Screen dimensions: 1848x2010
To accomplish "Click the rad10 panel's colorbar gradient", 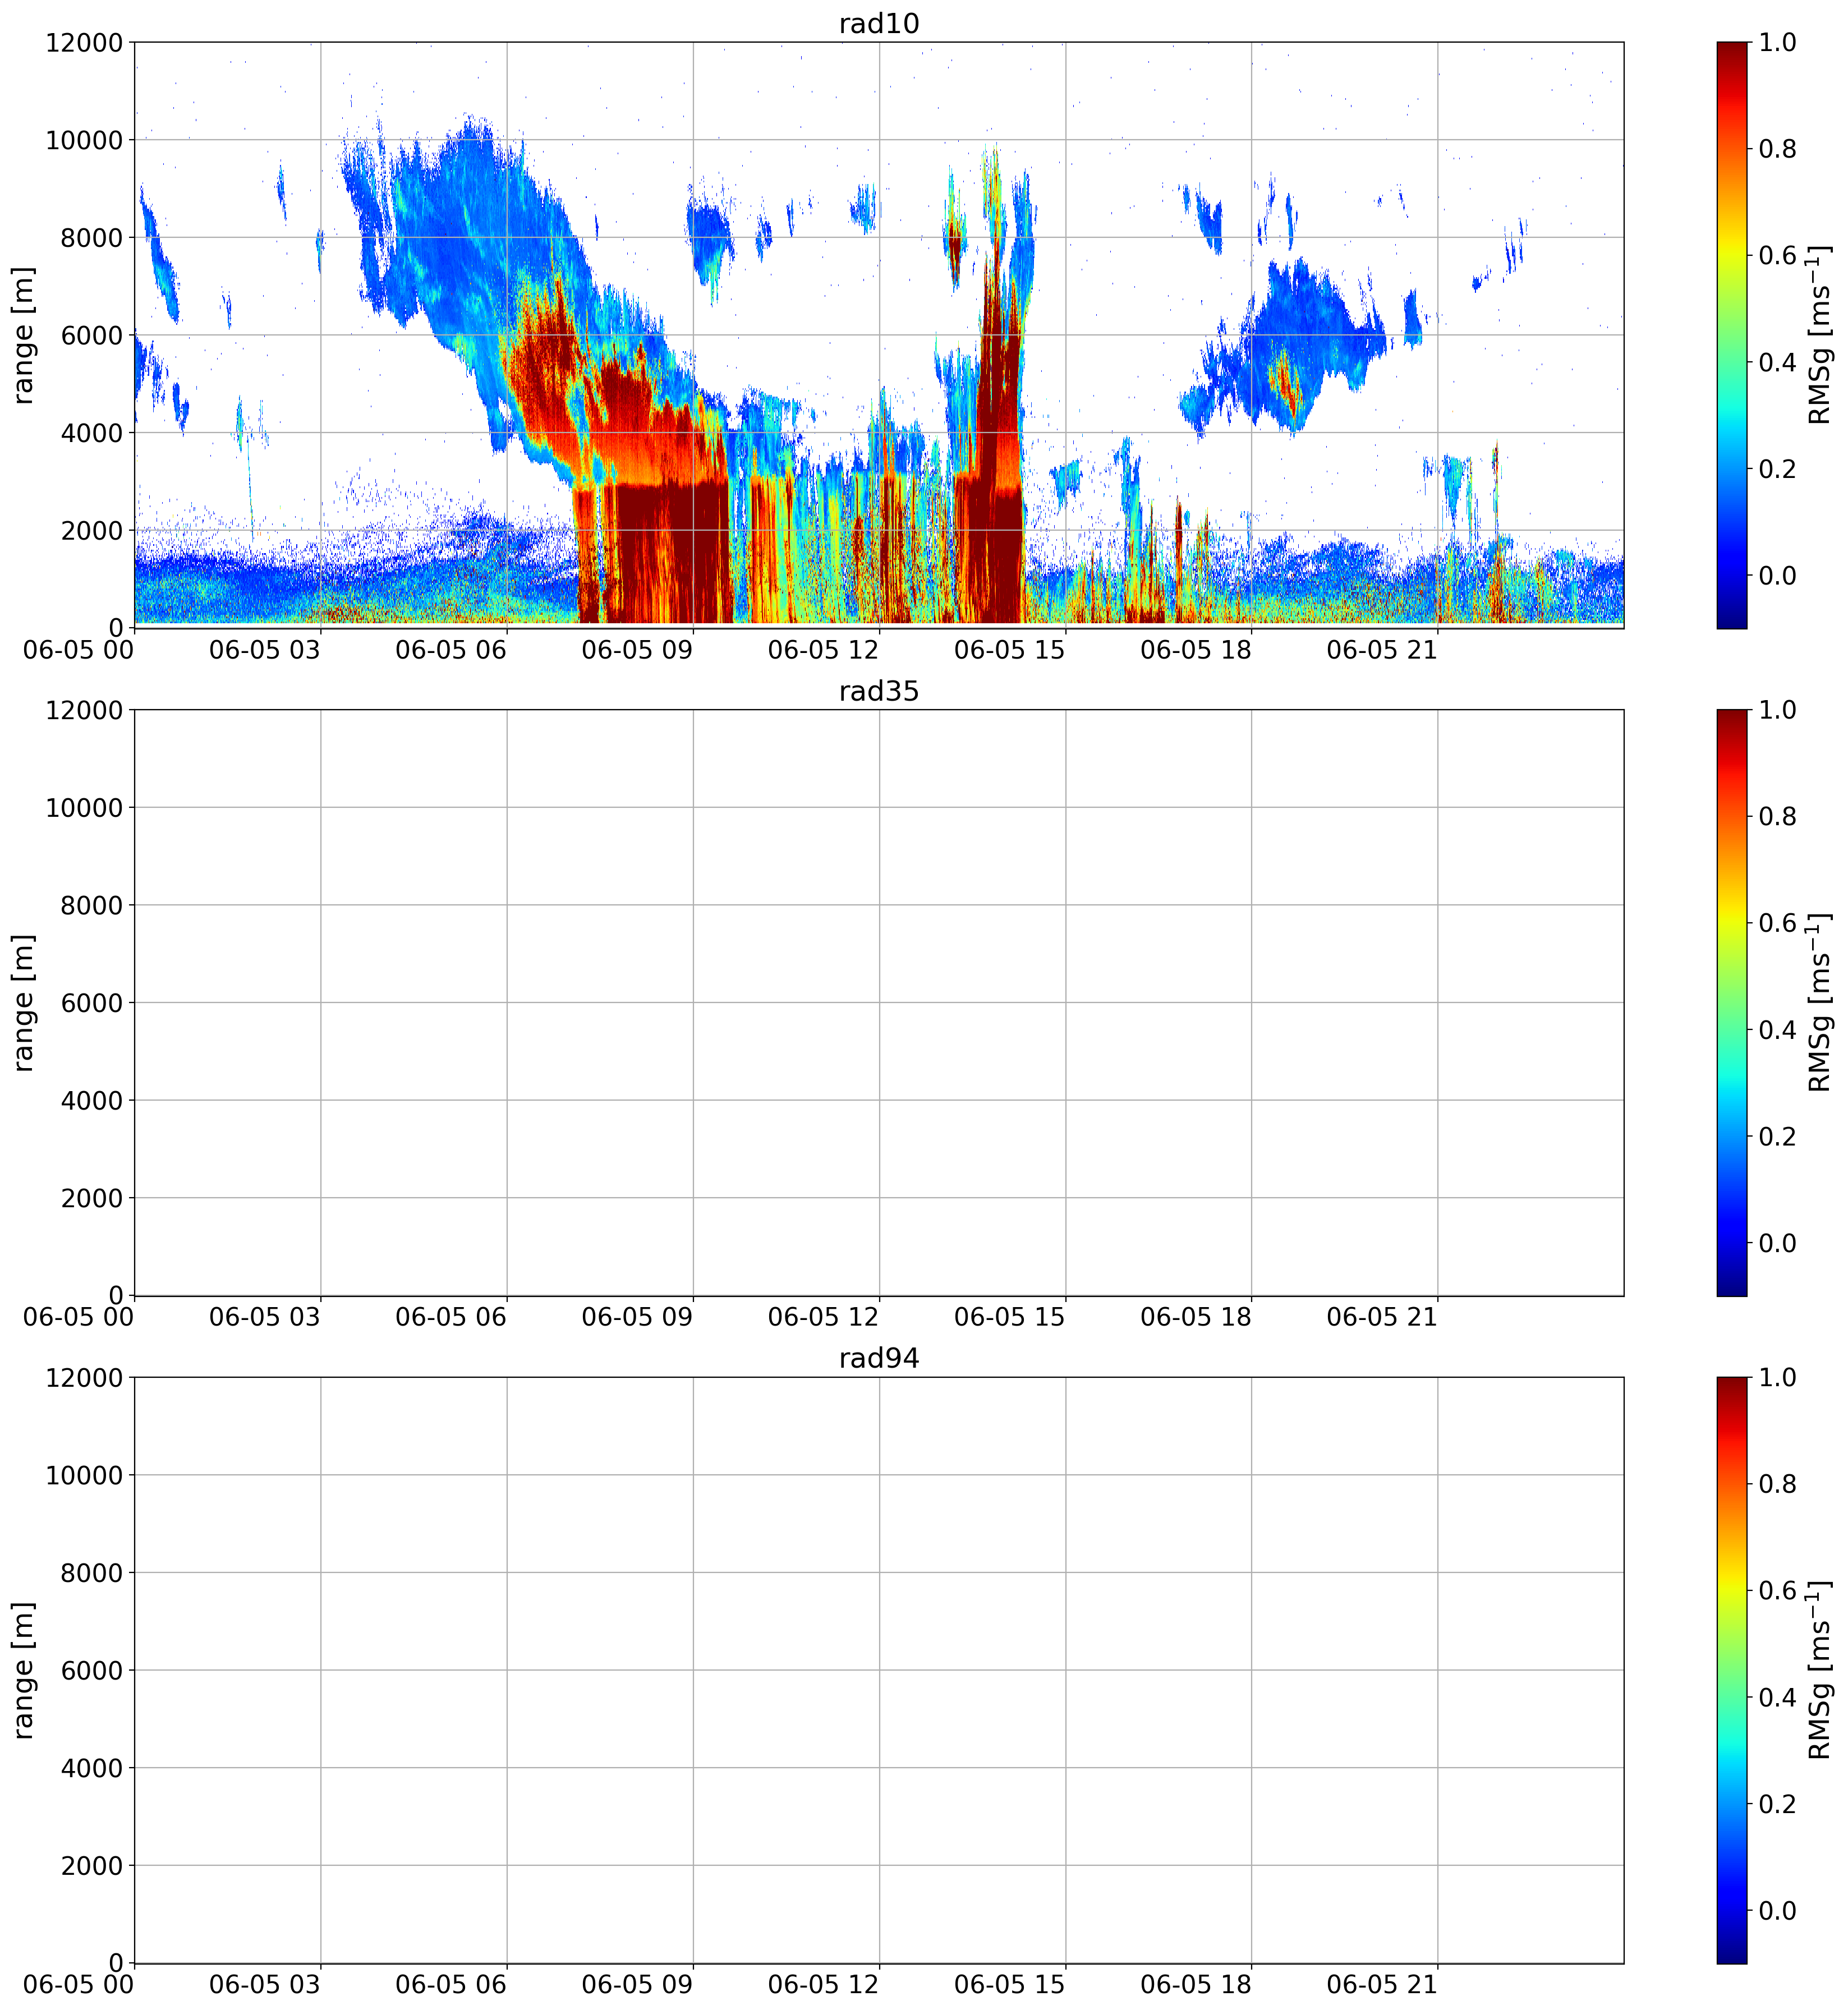I will click(x=1731, y=335).
